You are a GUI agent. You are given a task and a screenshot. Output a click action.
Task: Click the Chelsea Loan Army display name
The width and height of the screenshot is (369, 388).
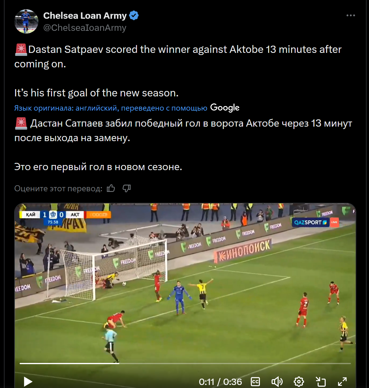(85, 15)
